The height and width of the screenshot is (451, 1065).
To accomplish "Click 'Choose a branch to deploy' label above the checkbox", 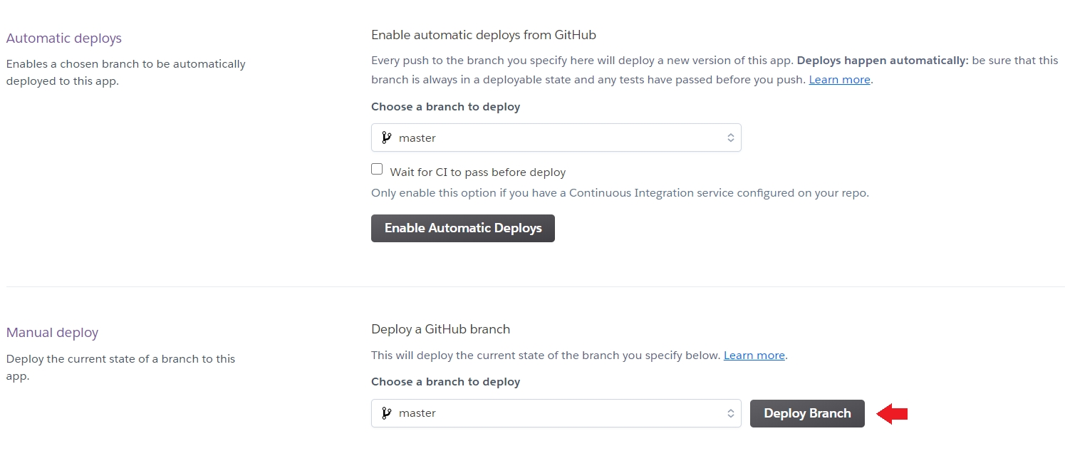I will pos(445,107).
